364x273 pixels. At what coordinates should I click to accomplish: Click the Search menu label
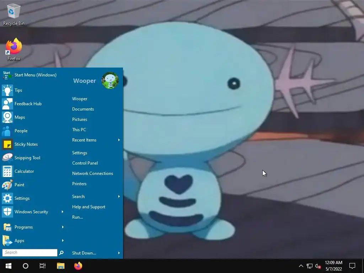78,196
